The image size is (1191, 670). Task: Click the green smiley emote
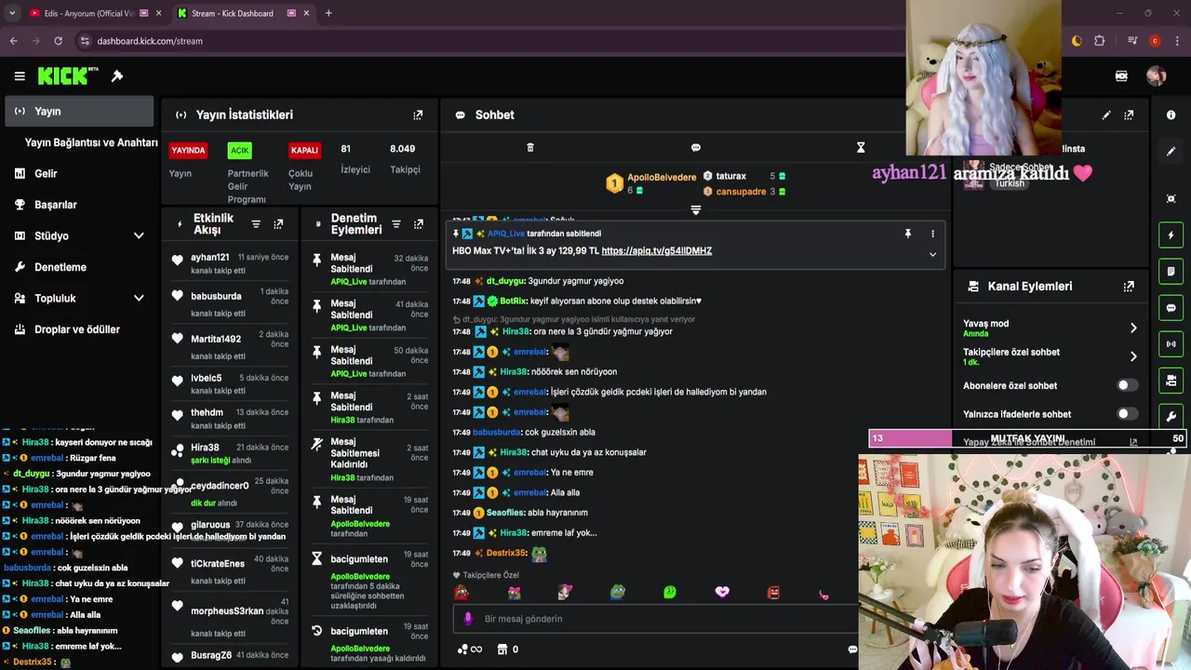click(670, 592)
